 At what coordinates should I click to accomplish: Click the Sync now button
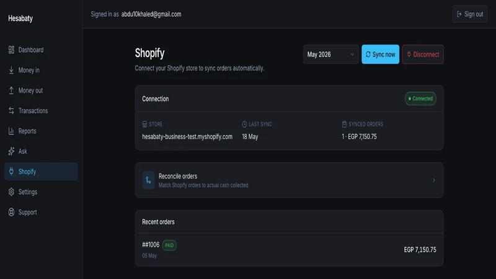pyautogui.click(x=380, y=55)
